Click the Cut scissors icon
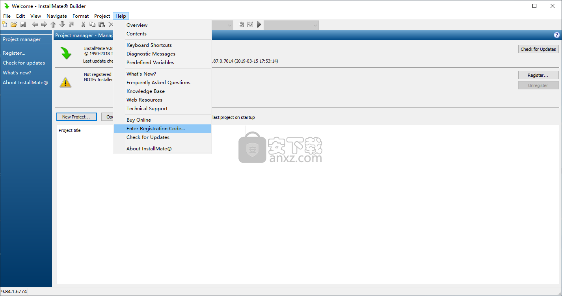Screen dimensions: 562x296 tap(83, 24)
